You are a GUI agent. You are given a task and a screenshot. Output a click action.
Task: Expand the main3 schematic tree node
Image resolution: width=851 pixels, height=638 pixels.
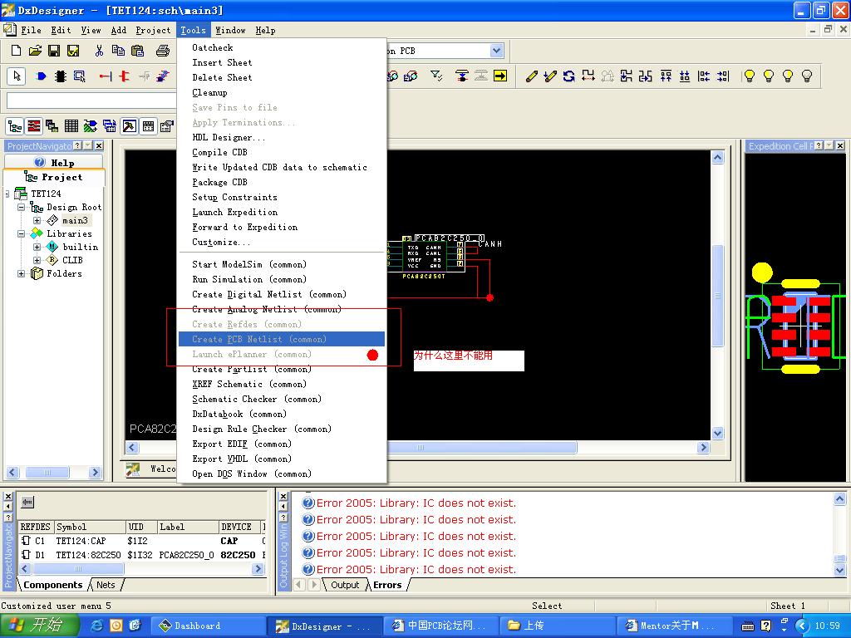[37, 221]
